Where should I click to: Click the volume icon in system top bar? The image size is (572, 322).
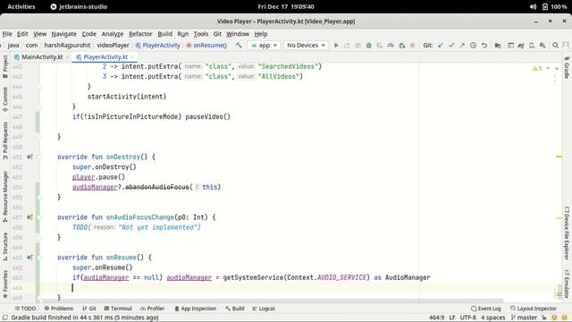pos(533,6)
